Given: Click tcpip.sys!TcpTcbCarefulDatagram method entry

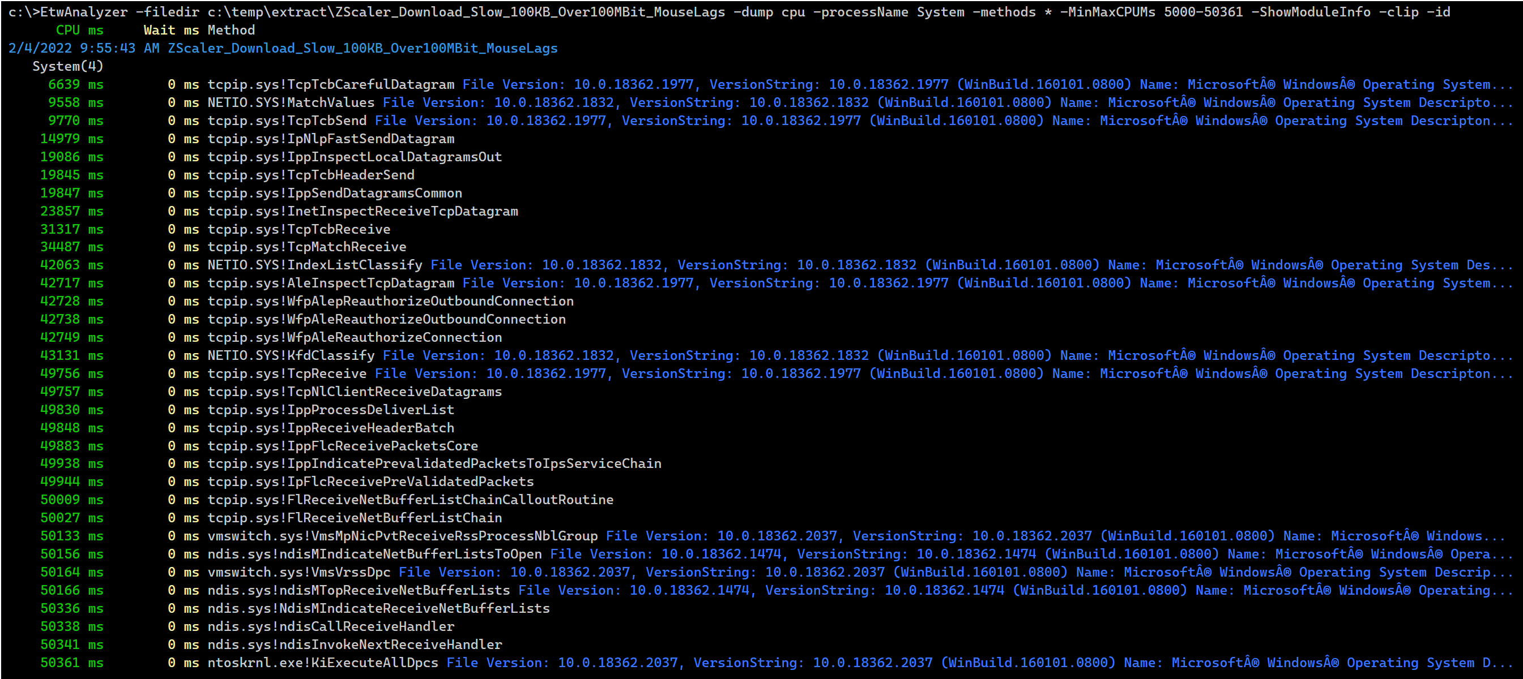Looking at the screenshot, I should [x=331, y=84].
